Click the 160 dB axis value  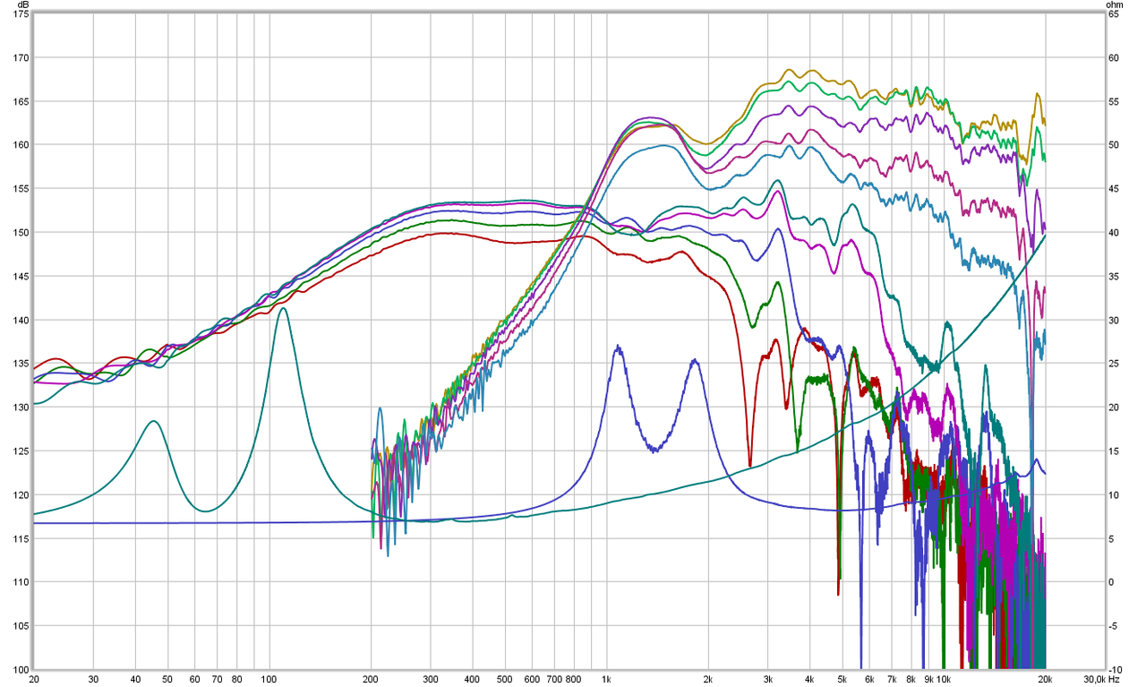click(x=20, y=145)
